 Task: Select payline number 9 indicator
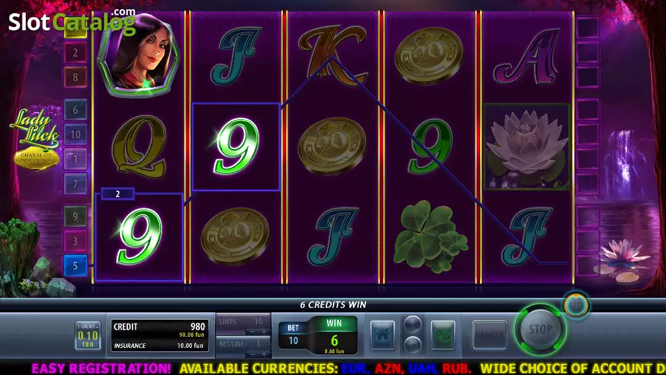tap(75, 216)
